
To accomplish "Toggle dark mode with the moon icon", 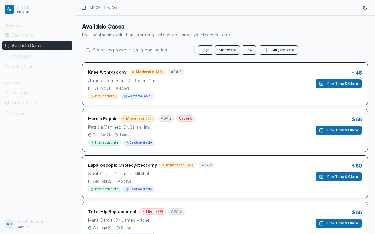I will pyautogui.click(x=365, y=7).
